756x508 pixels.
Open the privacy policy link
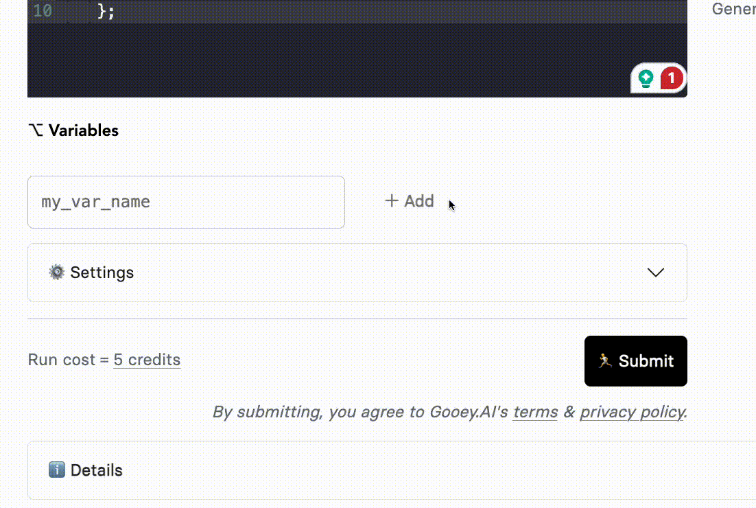[632, 412]
